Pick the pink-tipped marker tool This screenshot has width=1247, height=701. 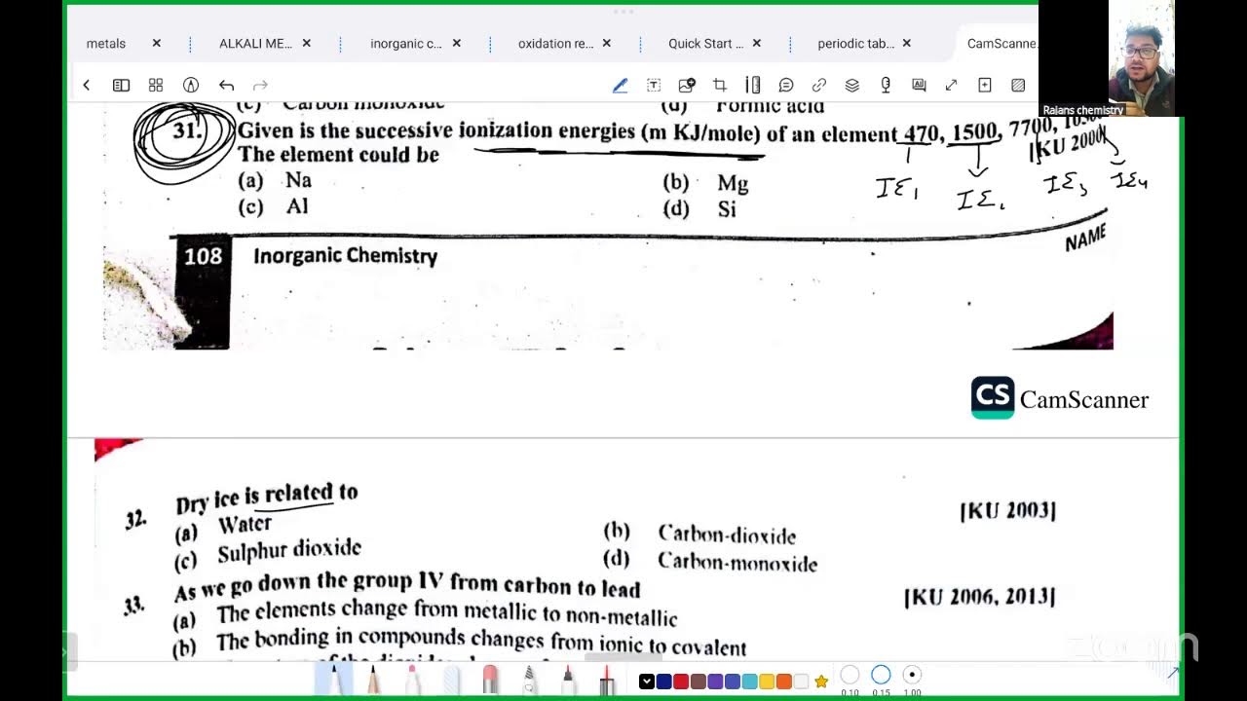pyautogui.click(x=412, y=679)
